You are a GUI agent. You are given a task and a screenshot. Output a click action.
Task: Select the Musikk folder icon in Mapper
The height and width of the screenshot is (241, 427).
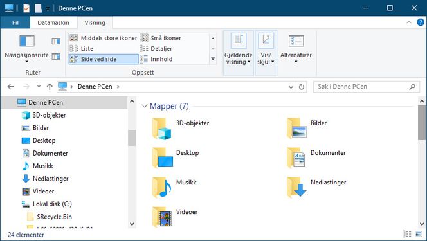(162, 187)
